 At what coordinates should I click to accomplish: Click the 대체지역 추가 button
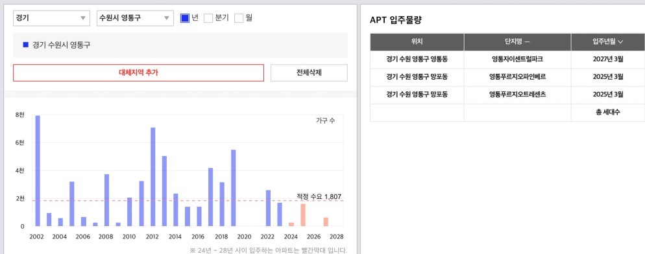click(138, 73)
